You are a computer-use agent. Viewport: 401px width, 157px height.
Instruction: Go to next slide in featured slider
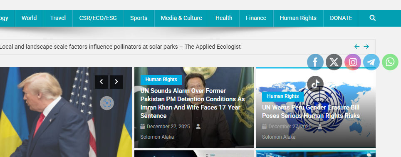(x=116, y=82)
